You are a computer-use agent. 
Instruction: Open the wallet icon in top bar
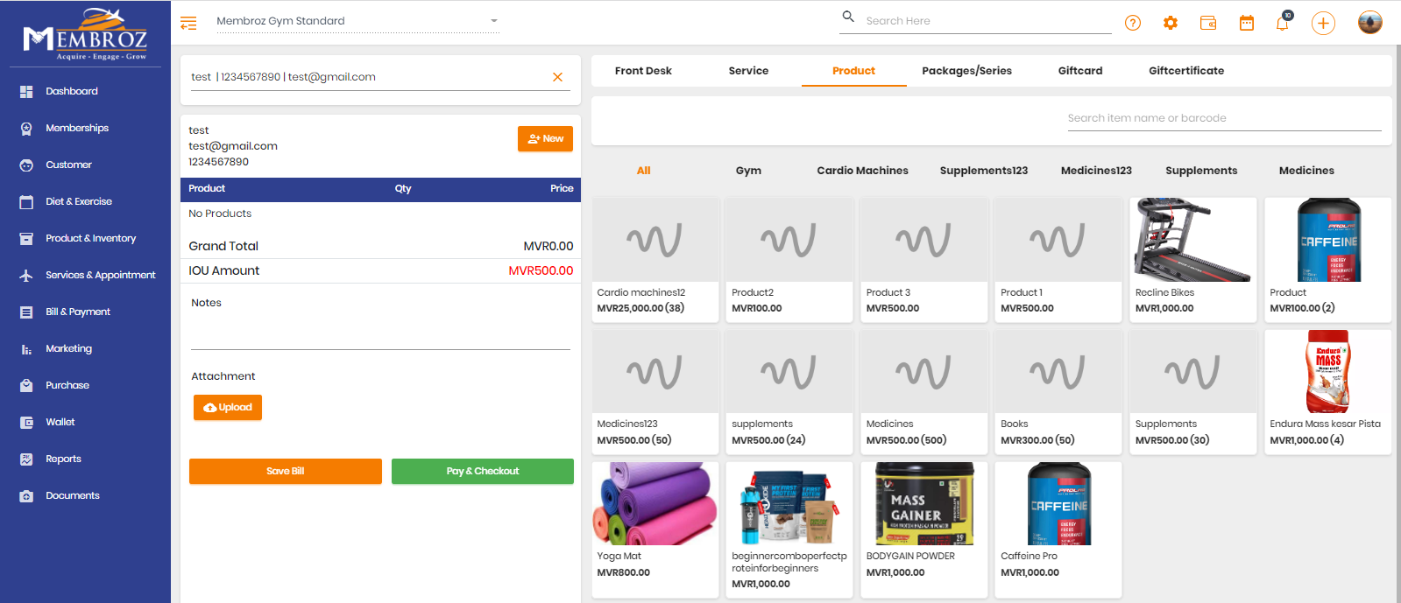[1208, 24]
